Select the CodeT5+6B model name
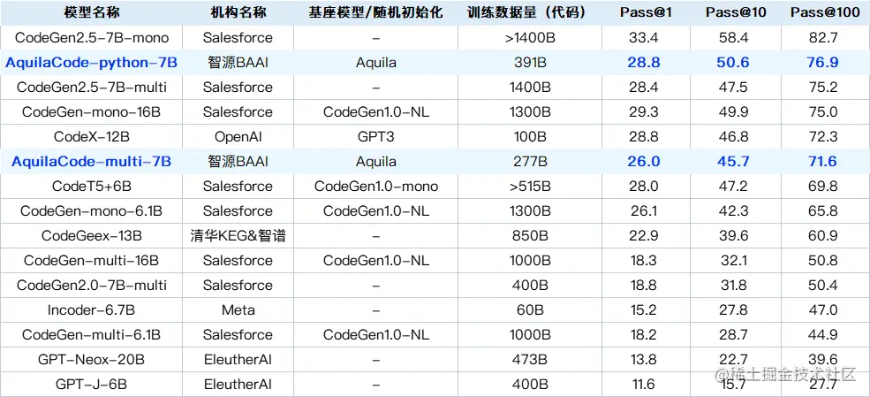This screenshot has width=870, height=397. click(92, 187)
